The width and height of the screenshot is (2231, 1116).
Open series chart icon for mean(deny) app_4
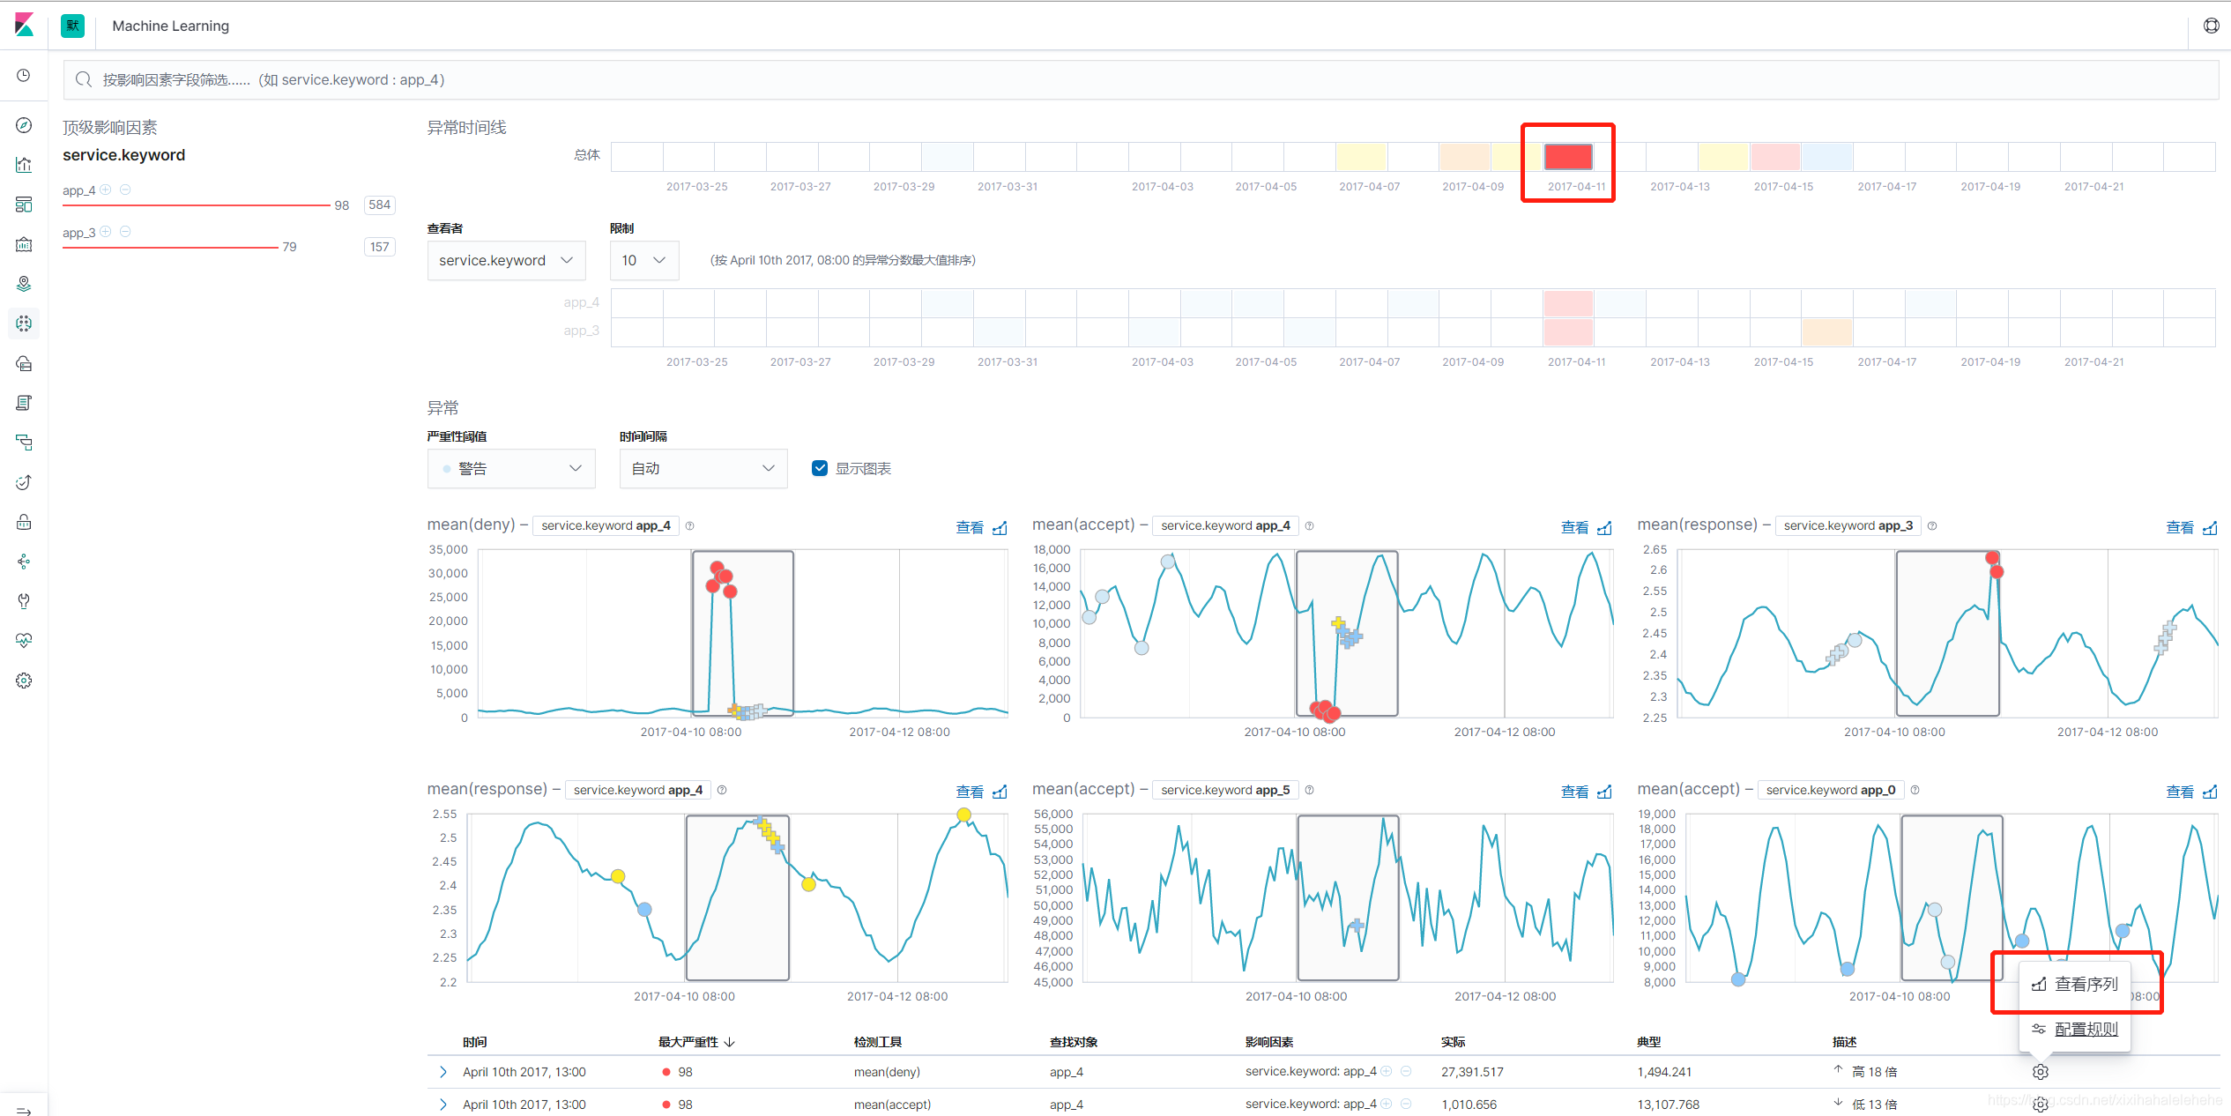click(x=1000, y=527)
